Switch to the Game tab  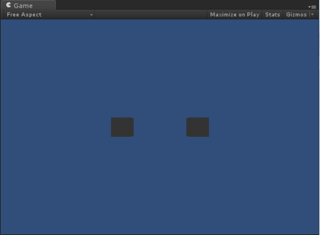pos(28,5)
